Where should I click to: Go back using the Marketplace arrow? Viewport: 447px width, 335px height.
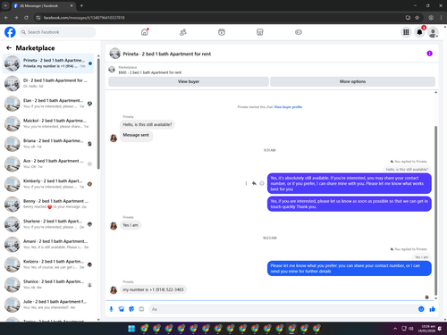[x=9, y=47]
